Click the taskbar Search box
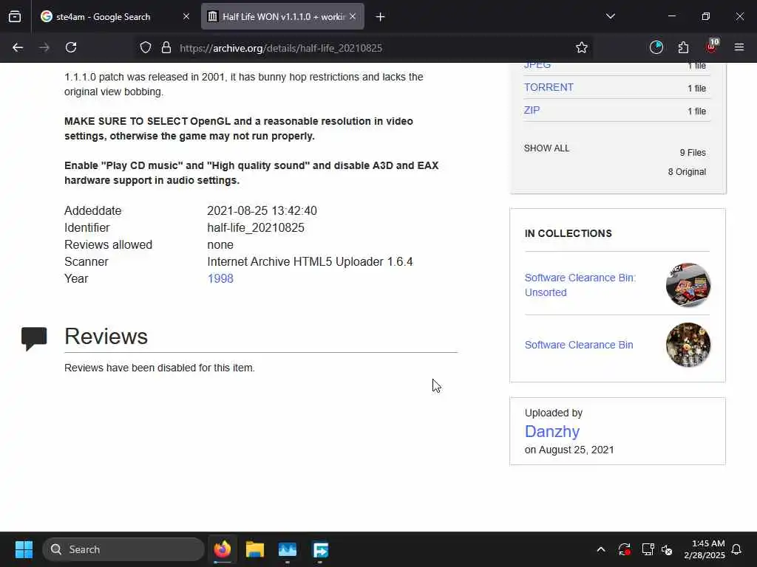The image size is (757, 567). tap(123, 549)
